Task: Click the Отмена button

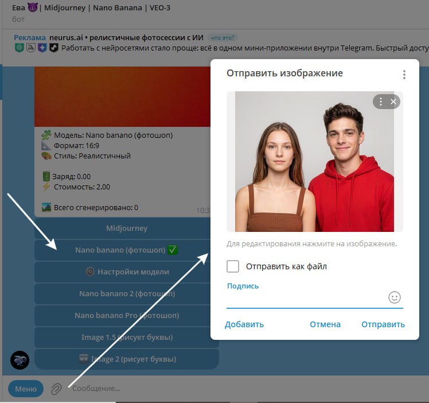Action: point(325,324)
